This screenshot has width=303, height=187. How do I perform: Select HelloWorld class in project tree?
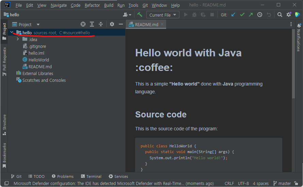(x=38, y=60)
